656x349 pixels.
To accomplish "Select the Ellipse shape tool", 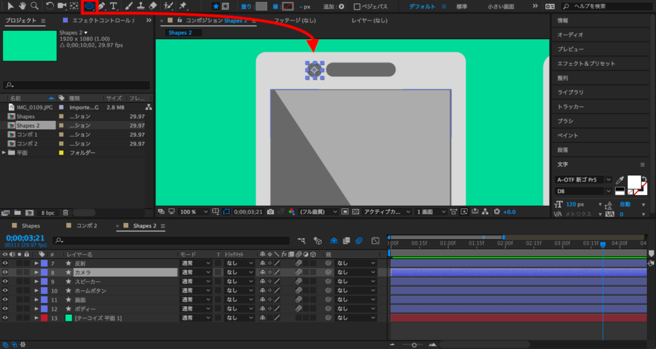I will coord(89,6).
